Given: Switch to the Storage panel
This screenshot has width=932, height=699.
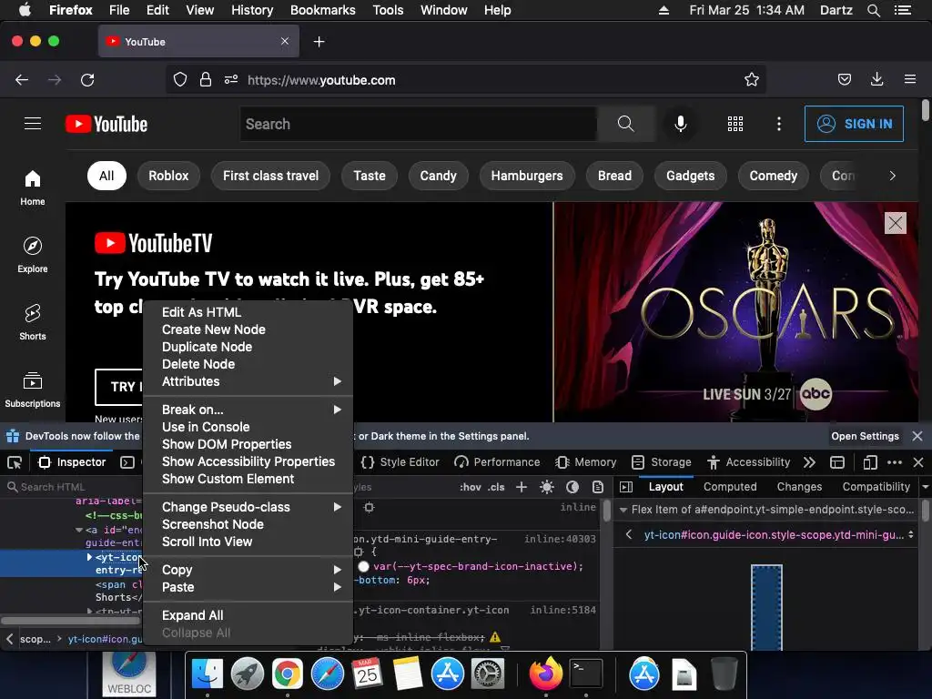Looking at the screenshot, I should click(661, 462).
